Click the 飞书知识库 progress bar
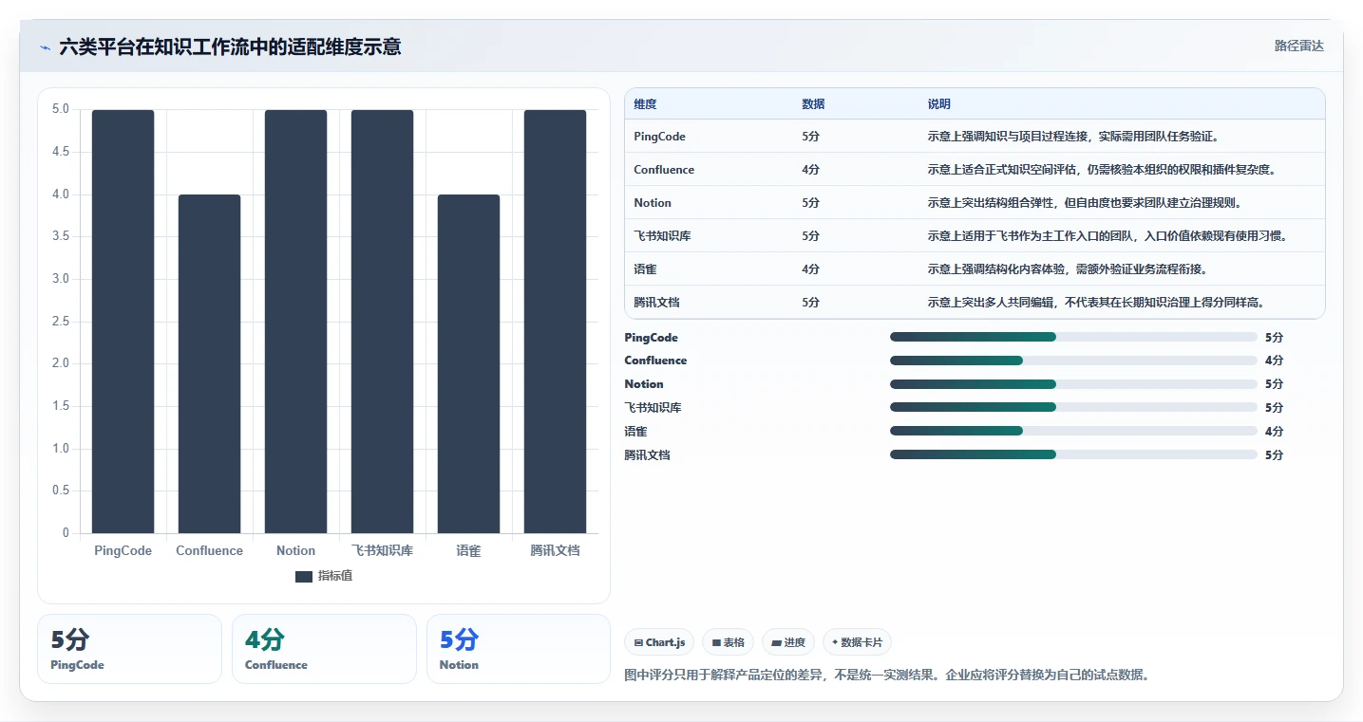Viewport: 1363px width, 722px height. 1073,407
